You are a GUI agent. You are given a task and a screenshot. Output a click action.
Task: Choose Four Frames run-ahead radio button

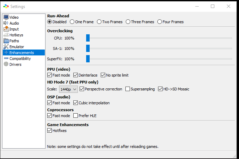click(x=159, y=22)
